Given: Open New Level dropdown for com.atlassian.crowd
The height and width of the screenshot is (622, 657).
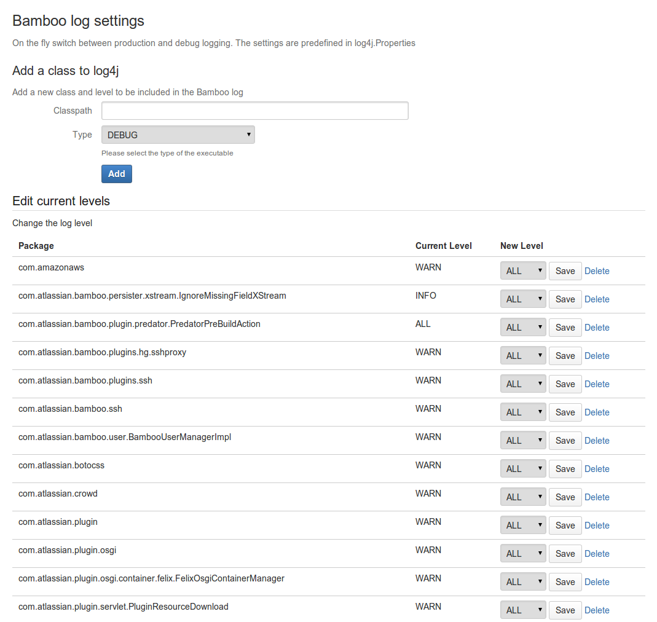Looking at the screenshot, I should (x=523, y=497).
